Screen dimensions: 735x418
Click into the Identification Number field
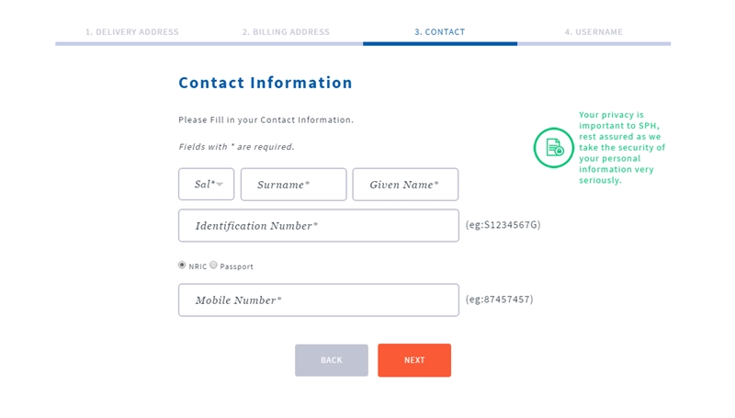pyautogui.click(x=318, y=226)
